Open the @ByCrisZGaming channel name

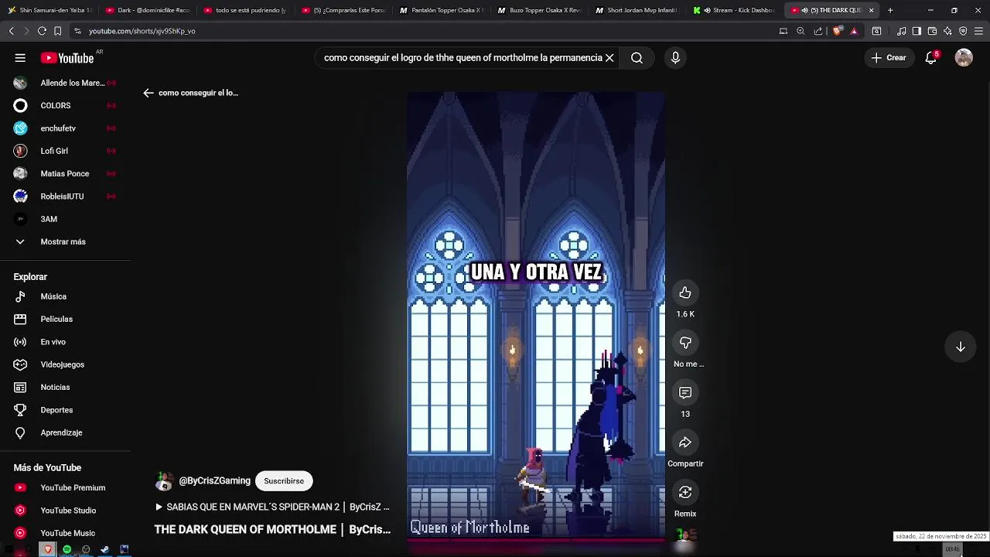(x=215, y=481)
